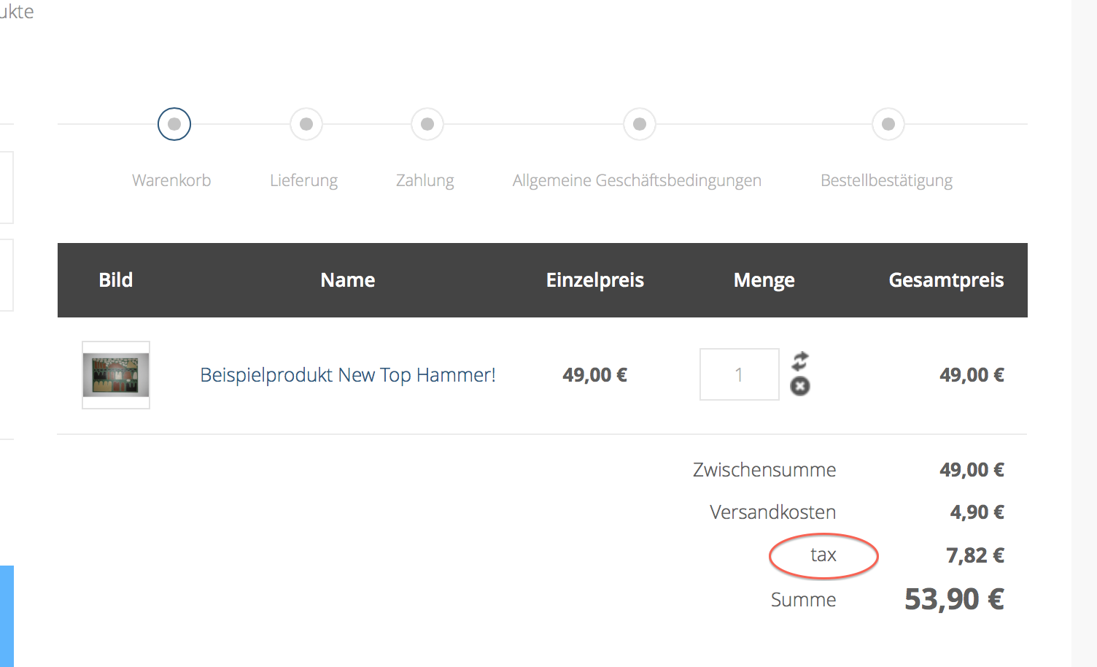The height and width of the screenshot is (667, 1097).
Task: Click the Allgemeine Geschäftsbedingungen step circle
Action: point(640,124)
